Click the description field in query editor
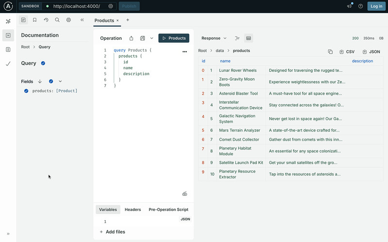This screenshot has height=242, width=388. [136, 74]
